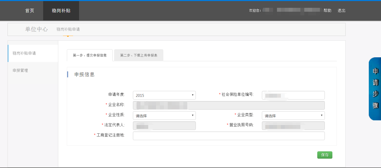381x168 pixels.
Task: Switch to 第一步、提交申报信息 tab
Action: pos(90,55)
